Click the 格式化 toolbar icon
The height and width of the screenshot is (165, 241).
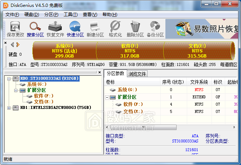point(115,29)
